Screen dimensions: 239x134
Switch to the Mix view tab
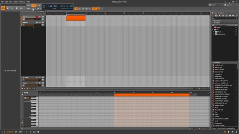pos(16,132)
